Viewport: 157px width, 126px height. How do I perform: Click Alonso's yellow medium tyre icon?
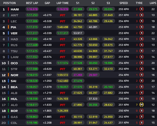[x=142, y=105]
